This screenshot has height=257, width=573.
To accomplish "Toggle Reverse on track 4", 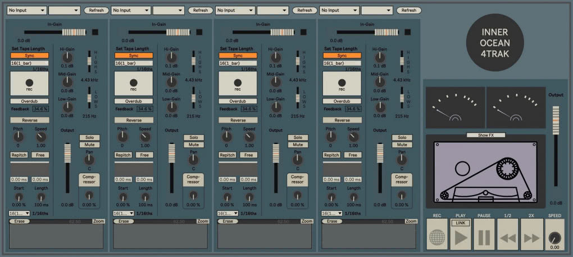I will click(x=342, y=120).
